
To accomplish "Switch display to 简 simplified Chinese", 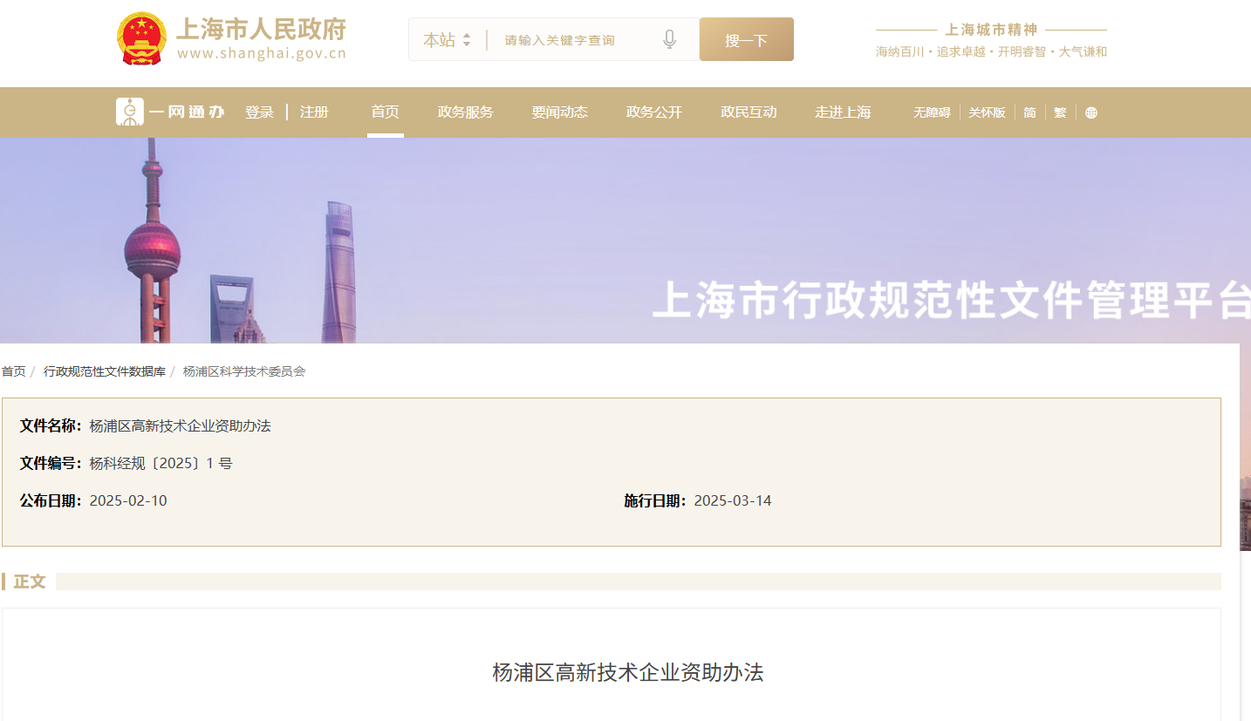I will pos(1029,112).
